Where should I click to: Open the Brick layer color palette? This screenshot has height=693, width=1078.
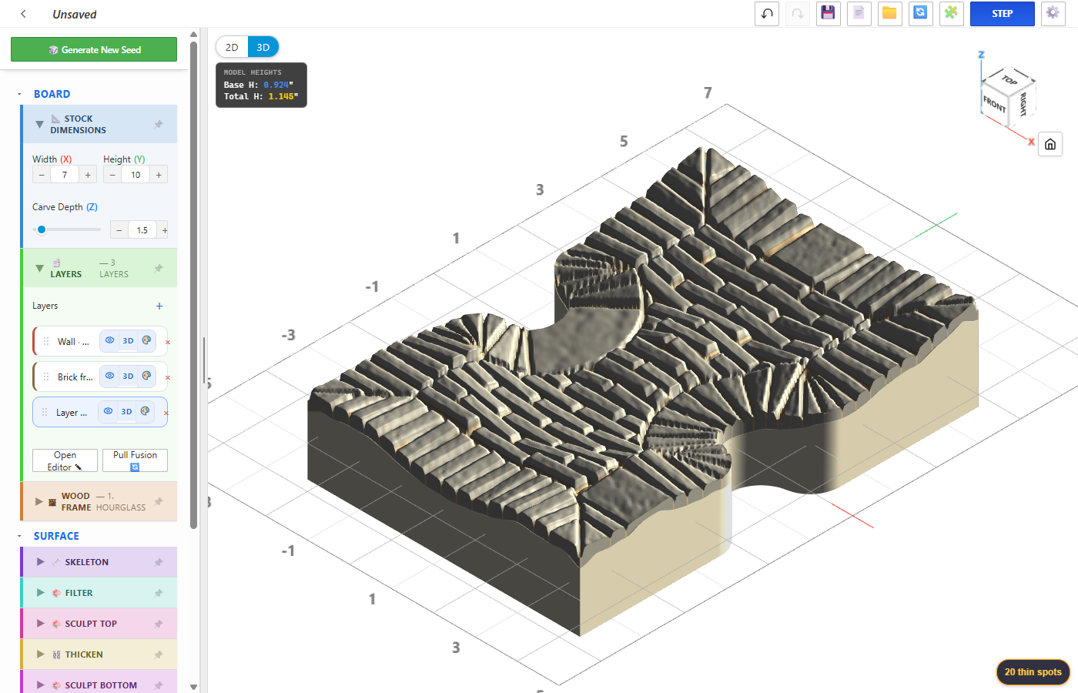pos(146,376)
